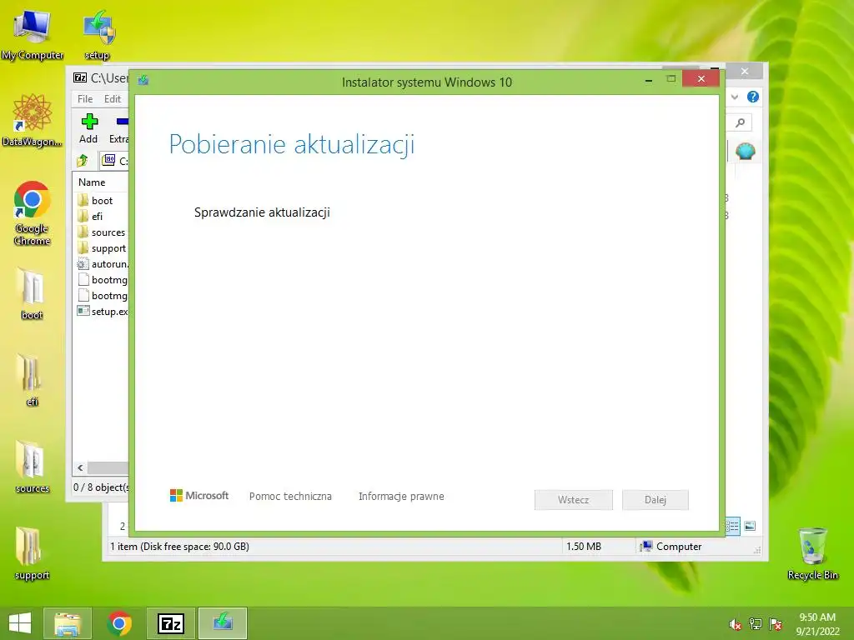
Task: Click the Add button in 7-Zip
Action: point(88,128)
